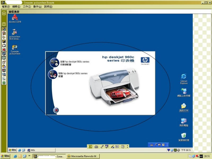This screenshot has height=159, width=212.
Task: Click the green square icon at the side toolbar bottom
Action: [4, 83]
